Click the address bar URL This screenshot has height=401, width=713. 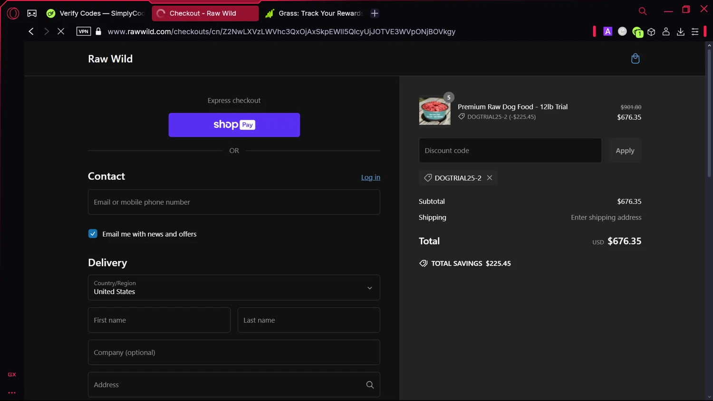[x=281, y=32]
